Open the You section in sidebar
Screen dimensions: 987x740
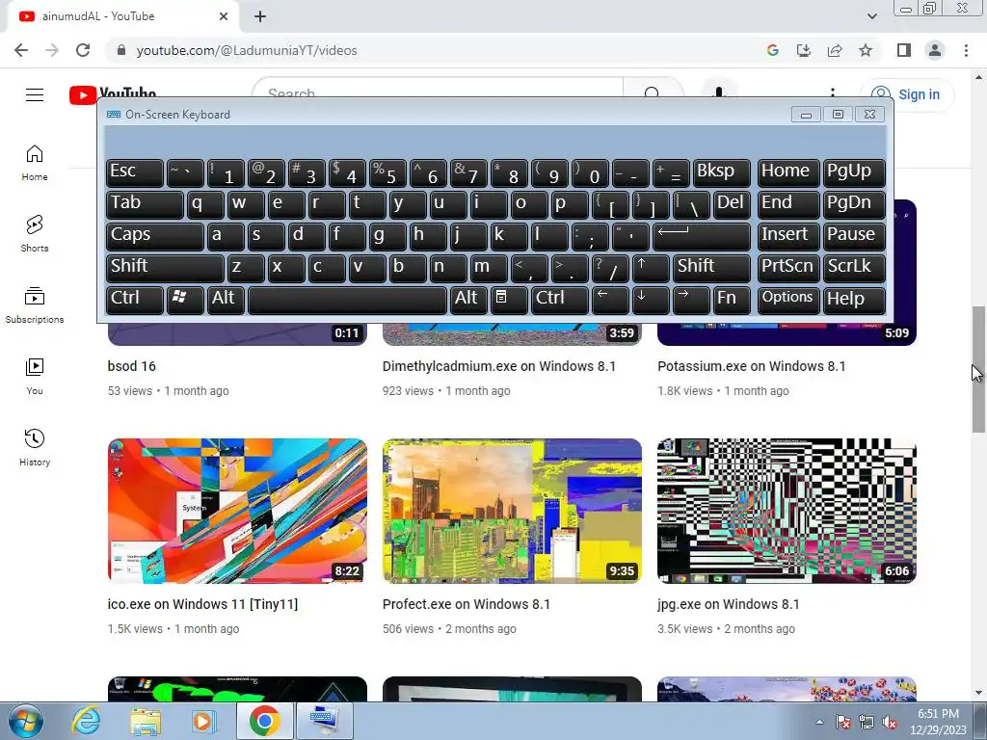coord(35,377)
